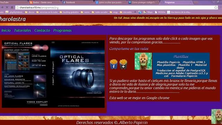Image resolution: width=222 pixels, height=125 pixels.
Task: Open the Tutoriales navigation link
Action: tap(23, 30)
